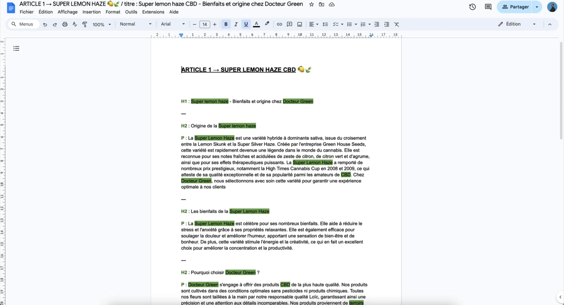Viewport: 564px width, 305px height.
Task: Open Édition mode dropdown
Action: (x=517, y=24)
